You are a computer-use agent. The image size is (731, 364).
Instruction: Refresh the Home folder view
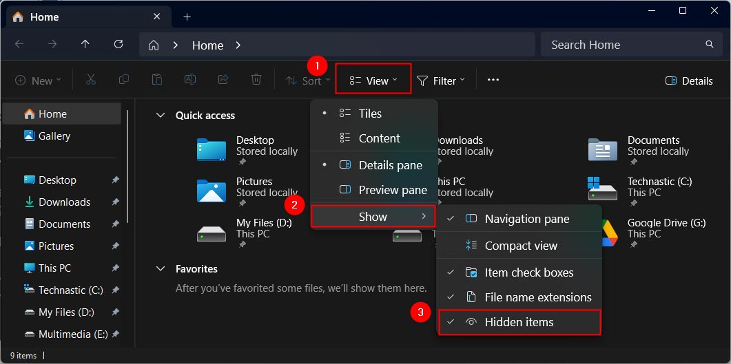[119, 44]
